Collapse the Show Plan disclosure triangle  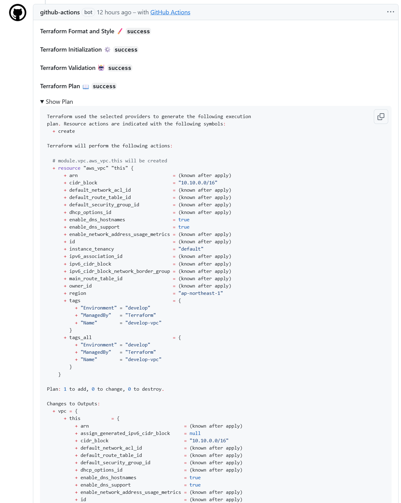pos(42,102)
